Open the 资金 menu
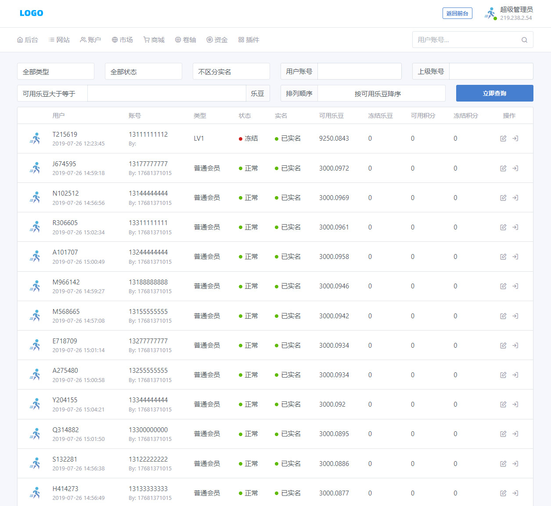Screen dimensions: 551x506 pos(217,40)
